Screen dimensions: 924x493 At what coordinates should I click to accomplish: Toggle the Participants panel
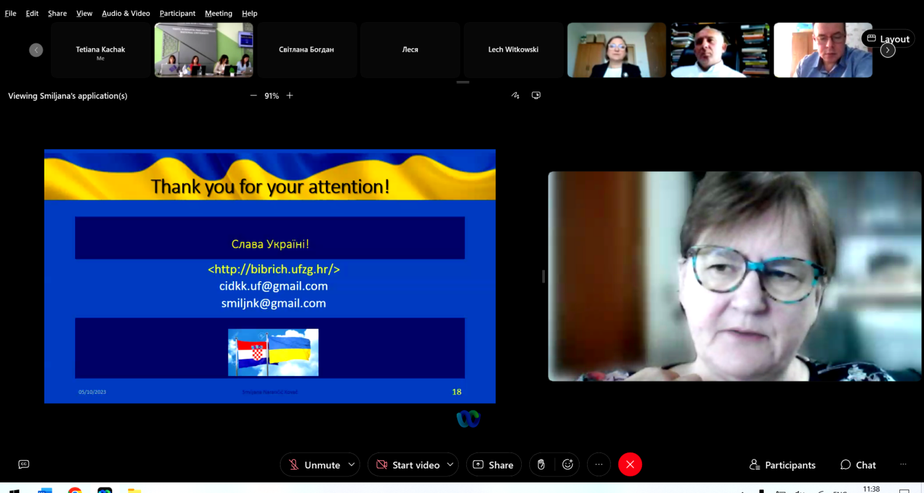[x=782, y=465]
